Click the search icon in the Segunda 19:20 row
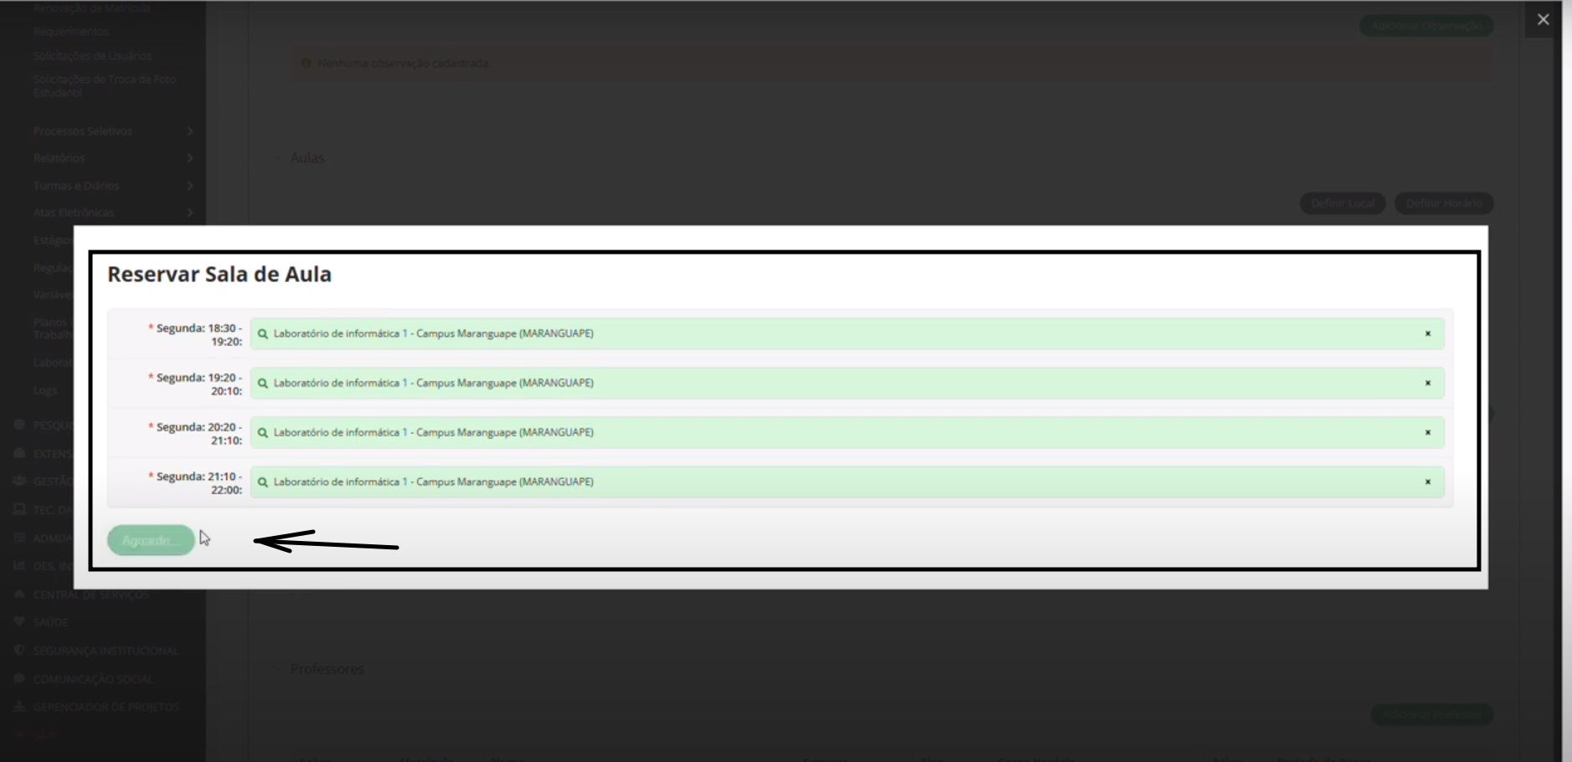This screenshot has width=1572, height=762. point(263,384)
